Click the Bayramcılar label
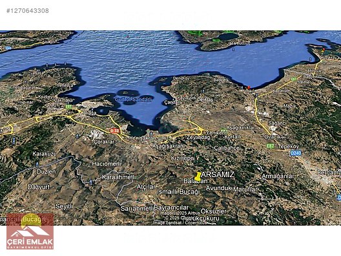This screenshot has height=256, width=341. (x=171, y=208)
